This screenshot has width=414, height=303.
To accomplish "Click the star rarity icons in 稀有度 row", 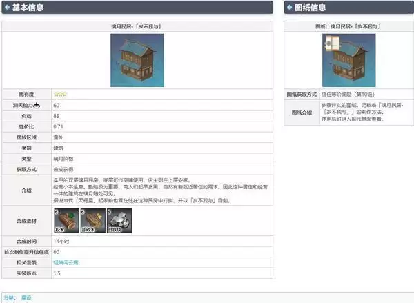I will [60, 95].
